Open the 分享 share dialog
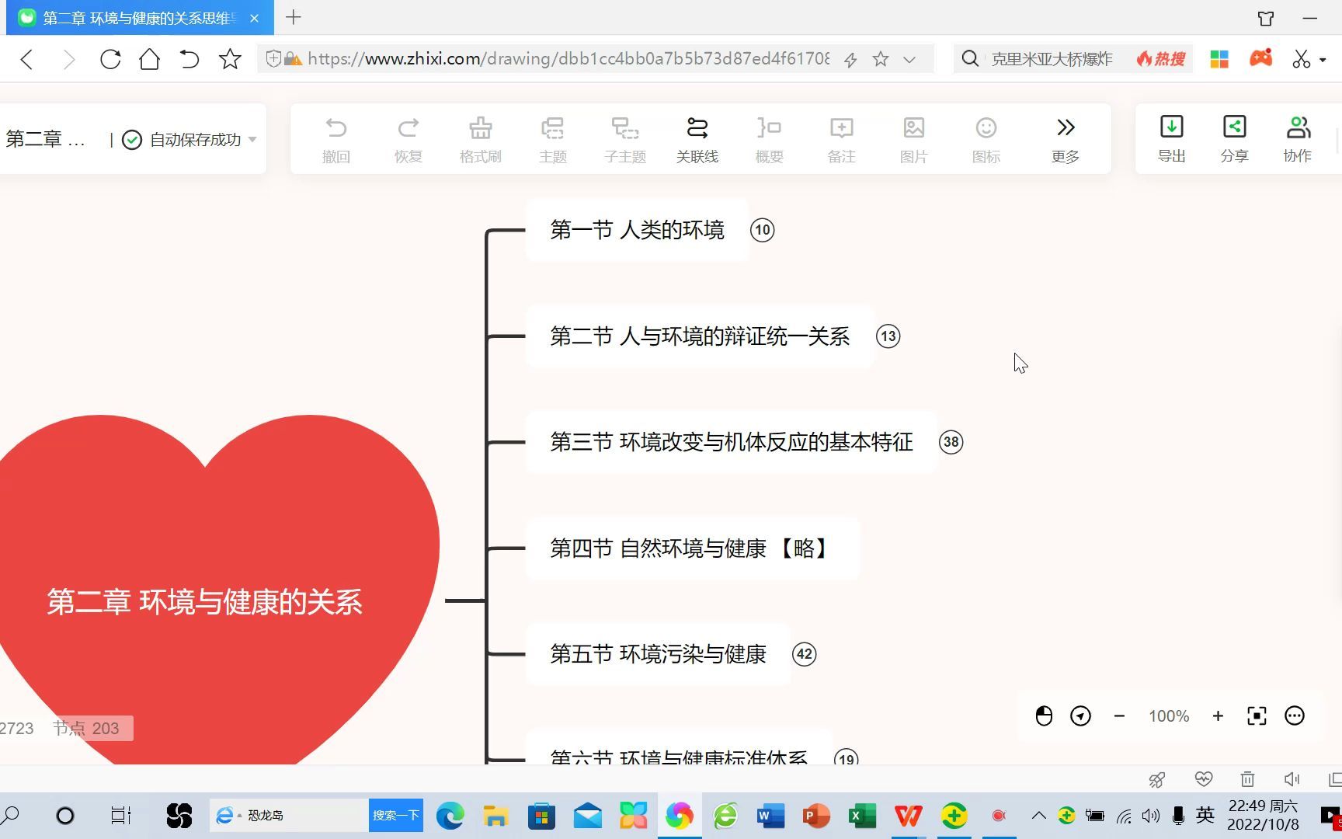This screenshot has width=1342, height=839. 1234,139
